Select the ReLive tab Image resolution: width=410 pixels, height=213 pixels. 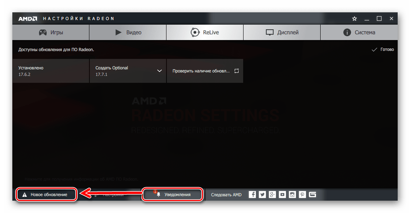pyautogui.click(x=205, y=32)
